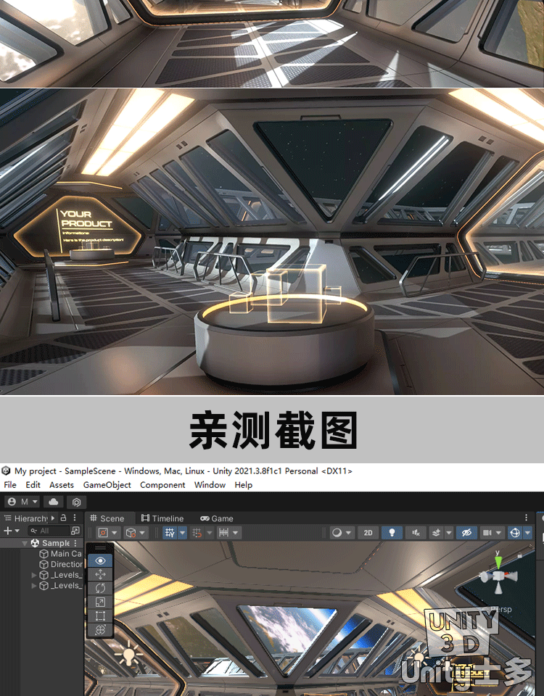
Task: Open scene effects dropdown arrow
Action: 449,533
